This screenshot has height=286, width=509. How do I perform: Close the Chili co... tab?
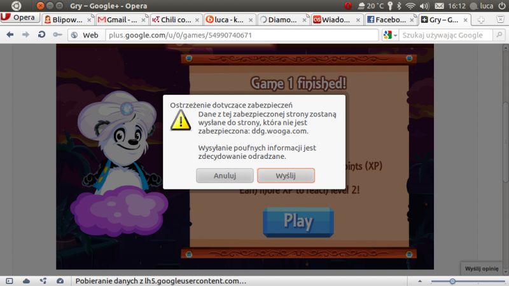click(x=197, y=20)
